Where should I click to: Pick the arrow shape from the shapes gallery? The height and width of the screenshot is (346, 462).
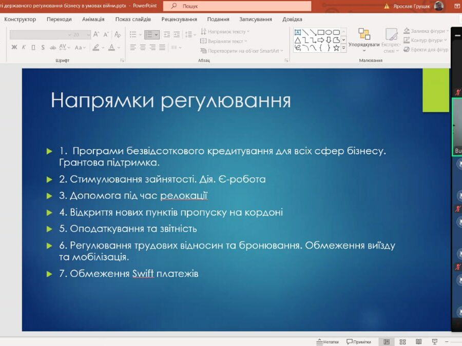point(321,40)
